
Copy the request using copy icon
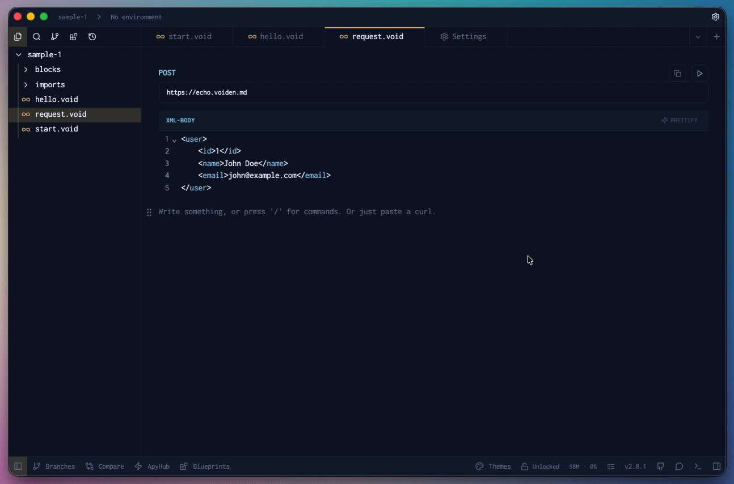coord(677,74)
